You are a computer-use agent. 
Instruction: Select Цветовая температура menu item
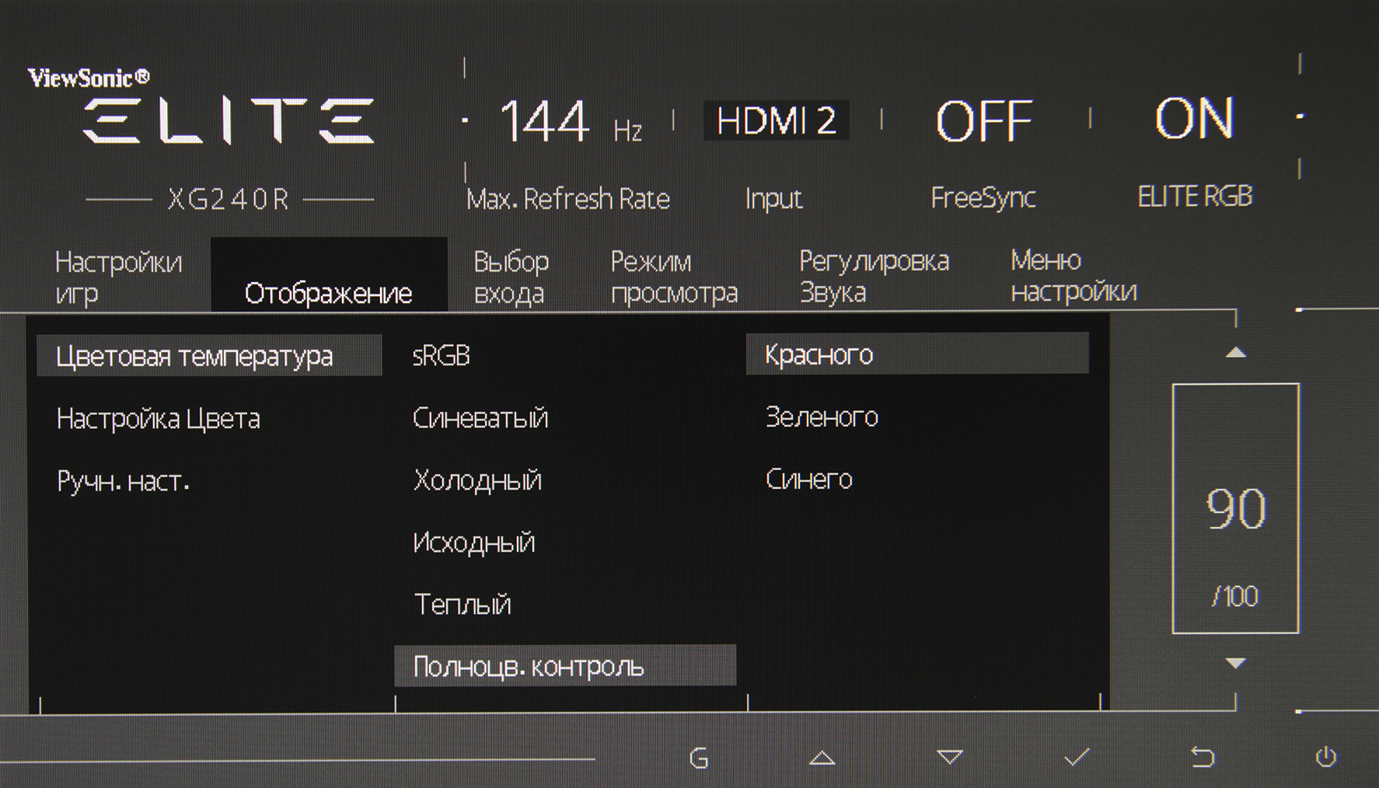pos(209,356)
